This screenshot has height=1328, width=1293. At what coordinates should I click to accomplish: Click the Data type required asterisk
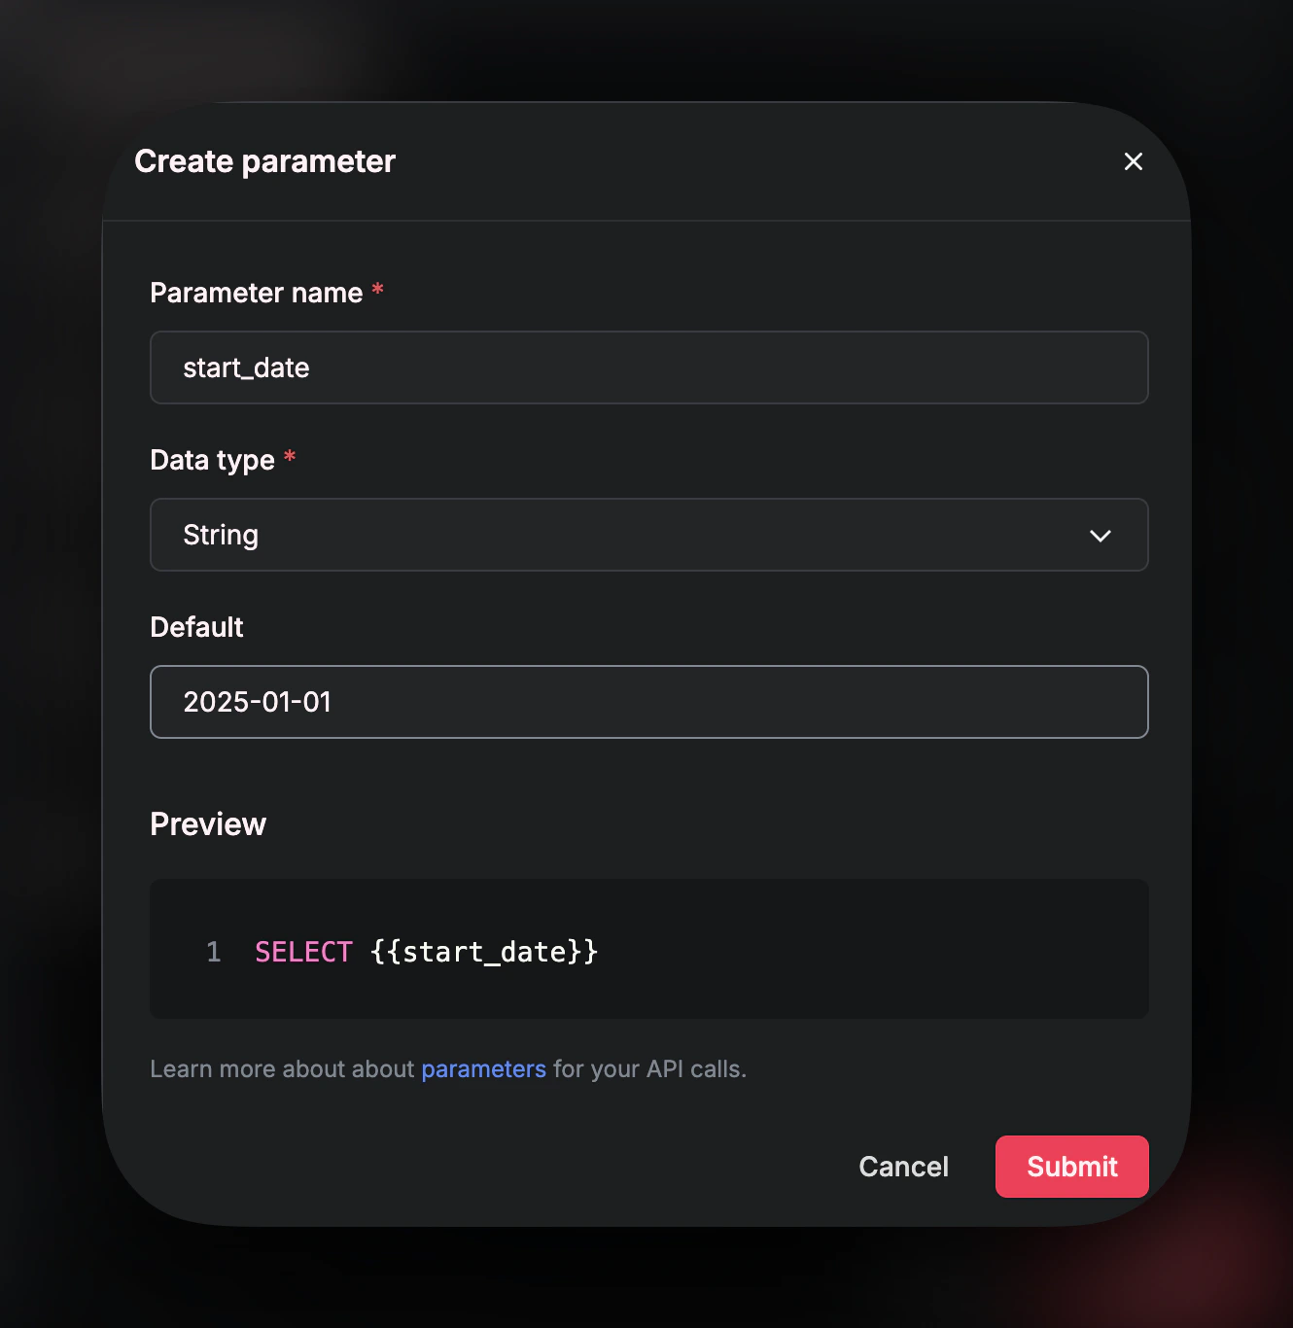point(290,456)
